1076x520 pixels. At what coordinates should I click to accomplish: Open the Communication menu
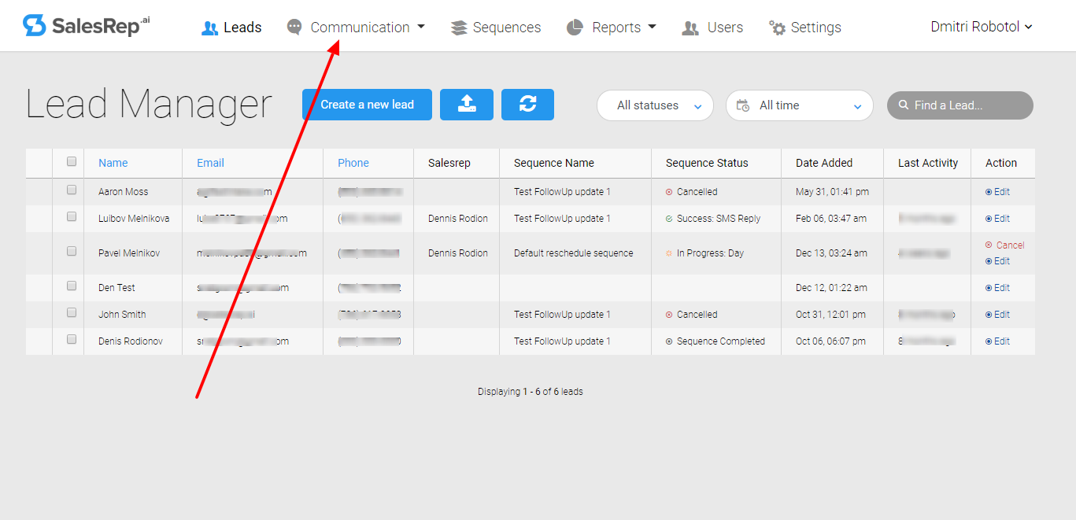[356, 28]
